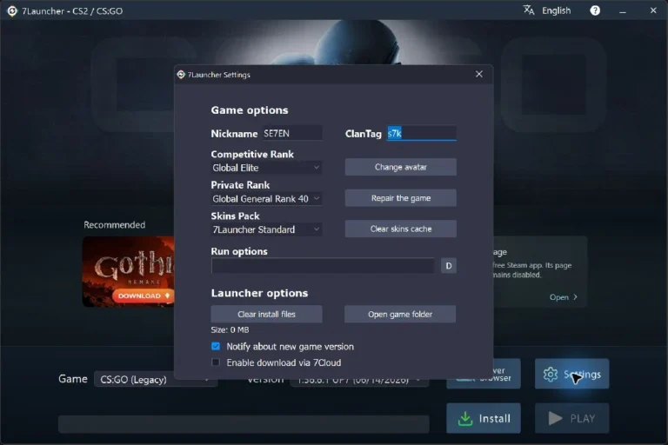668x445 pixels.
Task: Uncheck Notify about new game version
Action: coord(216,346)
